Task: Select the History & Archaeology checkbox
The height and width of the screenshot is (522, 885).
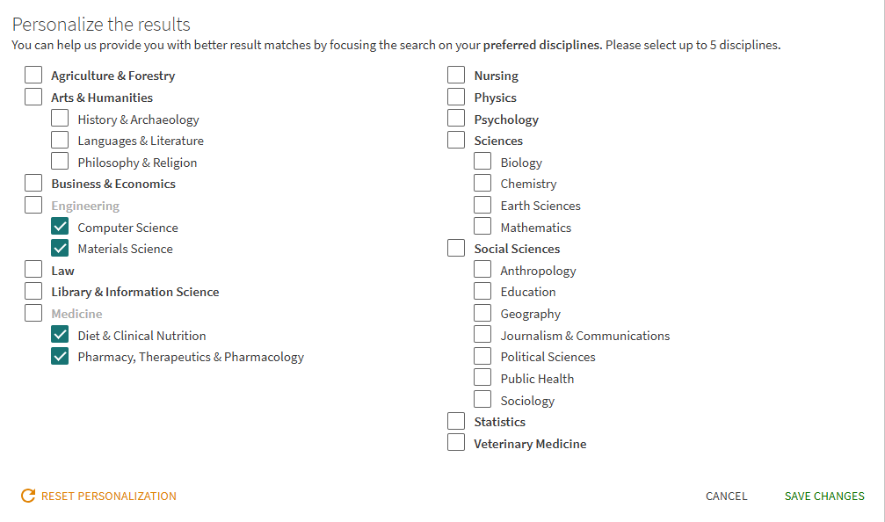Action: coord(60,119)
